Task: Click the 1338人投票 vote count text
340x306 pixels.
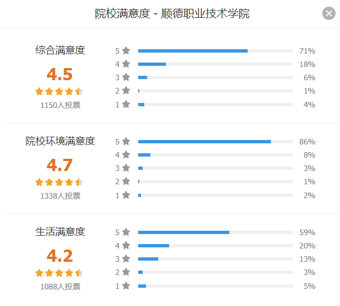Action: click(60, 196)
